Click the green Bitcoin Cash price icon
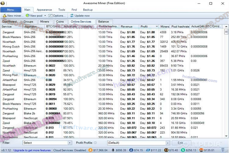Image resolution: width=229 pixels, height=153 pixels. point(183,150)
